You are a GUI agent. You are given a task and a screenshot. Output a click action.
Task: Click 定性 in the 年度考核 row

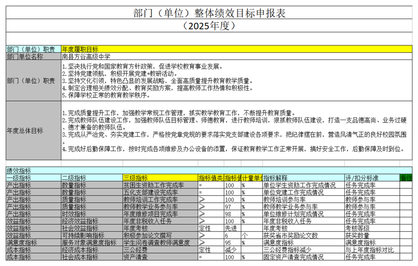(211, 229)
